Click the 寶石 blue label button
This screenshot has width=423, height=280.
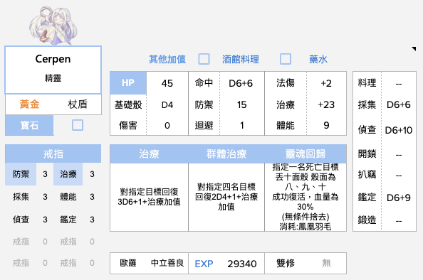point(29,125)
